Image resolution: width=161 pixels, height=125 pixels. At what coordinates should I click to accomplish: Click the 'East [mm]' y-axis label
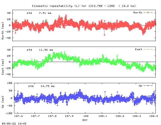coord(3,67)
